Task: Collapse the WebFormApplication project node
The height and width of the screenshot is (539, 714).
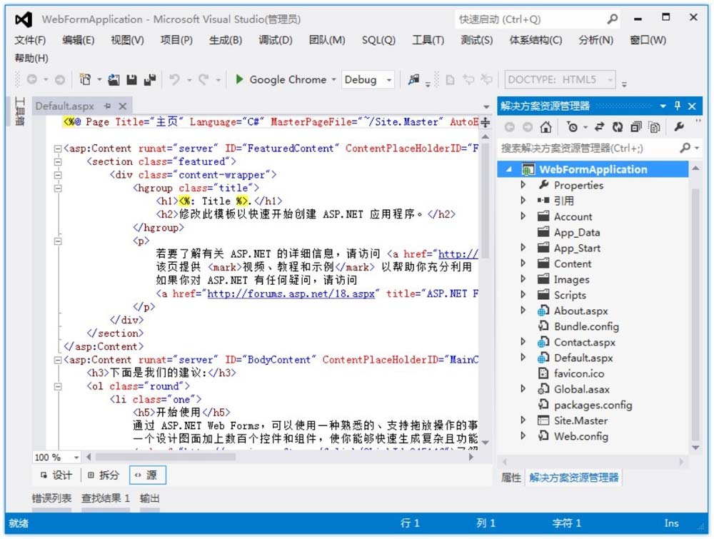Action: (x=509, y=169)
